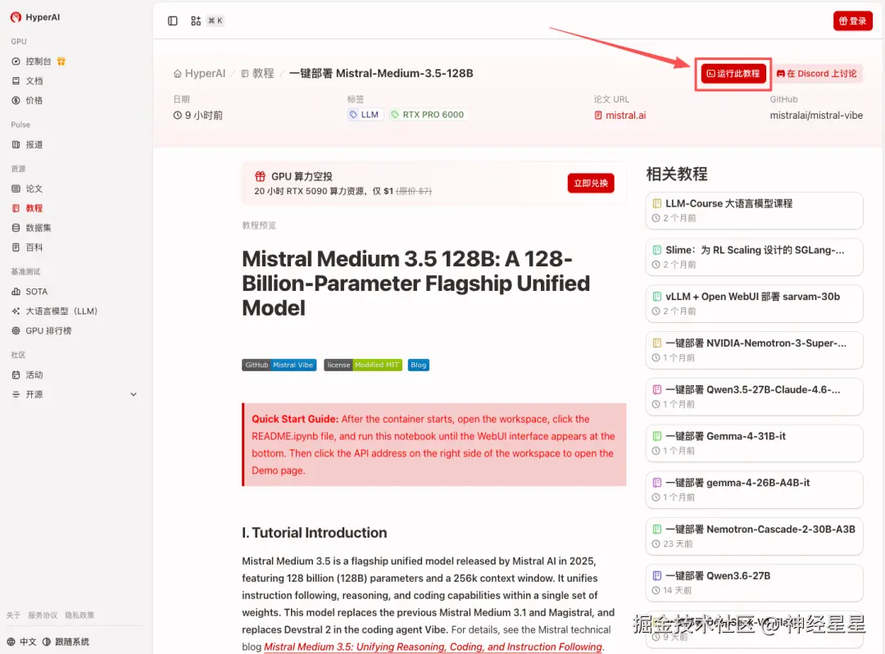The image size is (885, 654).
Task: Click the GitHub Mistral Vibe badge
Action: point(279,365)
